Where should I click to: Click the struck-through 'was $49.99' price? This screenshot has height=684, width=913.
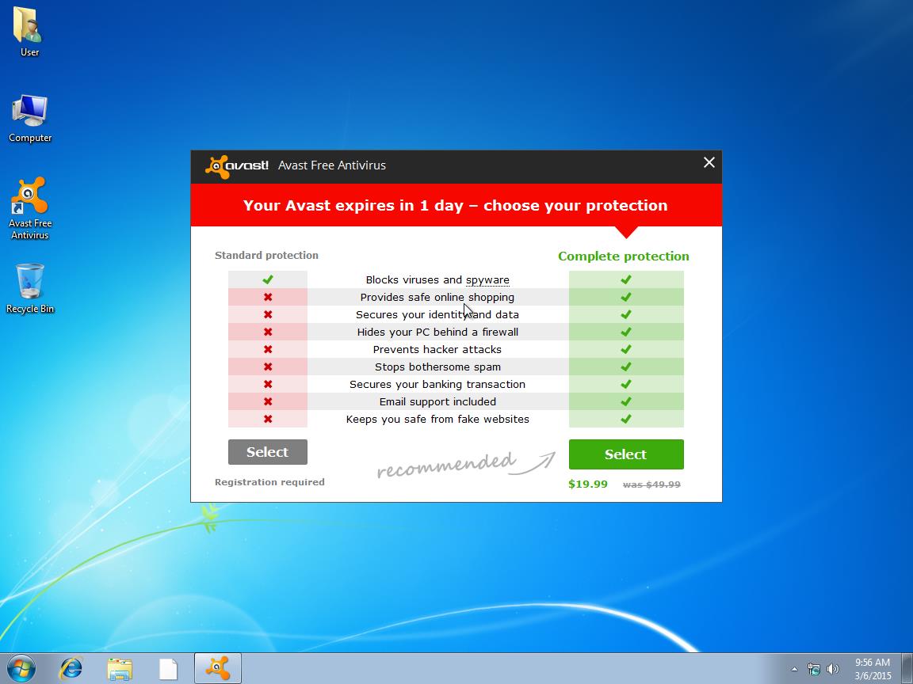(x=651, y=484)
